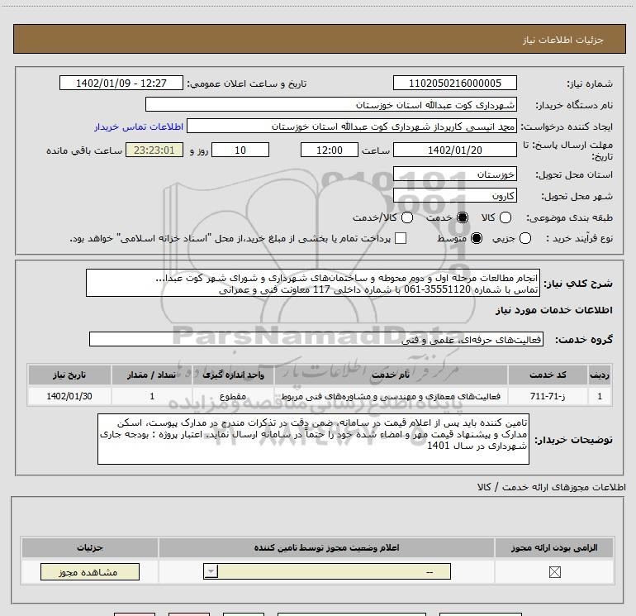Click the شماره نیاز field 1102050216000005
The height and width of the screenshot is (616, 636).
pyautogui.click(x=454, y=83)
